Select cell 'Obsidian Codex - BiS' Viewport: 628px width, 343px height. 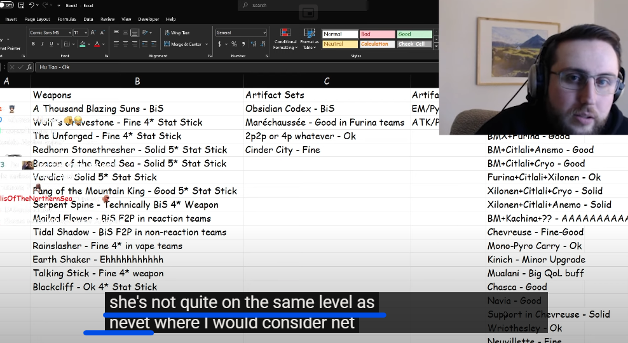tap(327, 109)
